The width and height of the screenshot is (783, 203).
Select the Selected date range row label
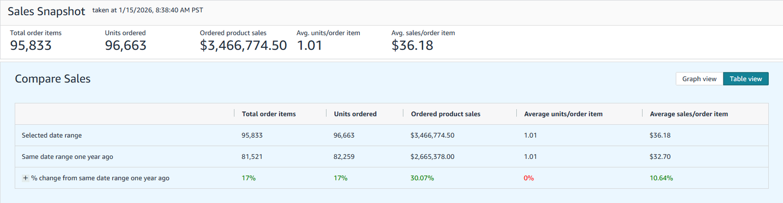tap(52, 135)
